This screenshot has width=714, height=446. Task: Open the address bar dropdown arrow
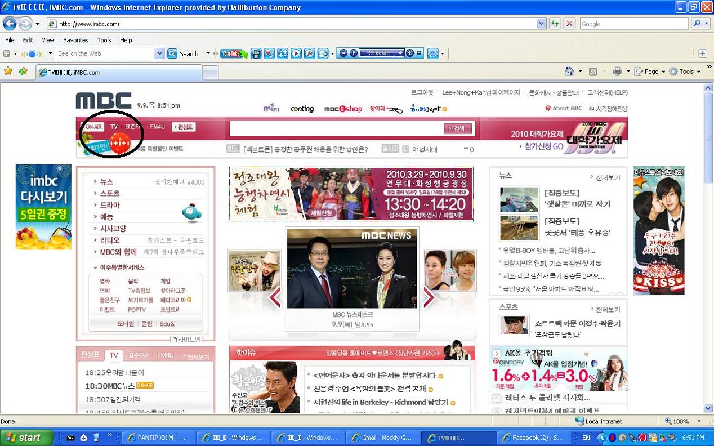[x=541, y=24]
